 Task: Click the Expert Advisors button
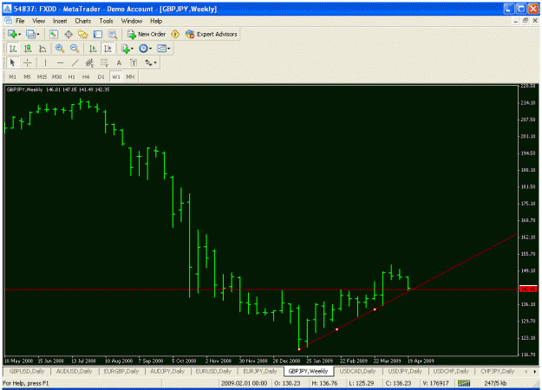pyautogui.click(x=212, y=34)
